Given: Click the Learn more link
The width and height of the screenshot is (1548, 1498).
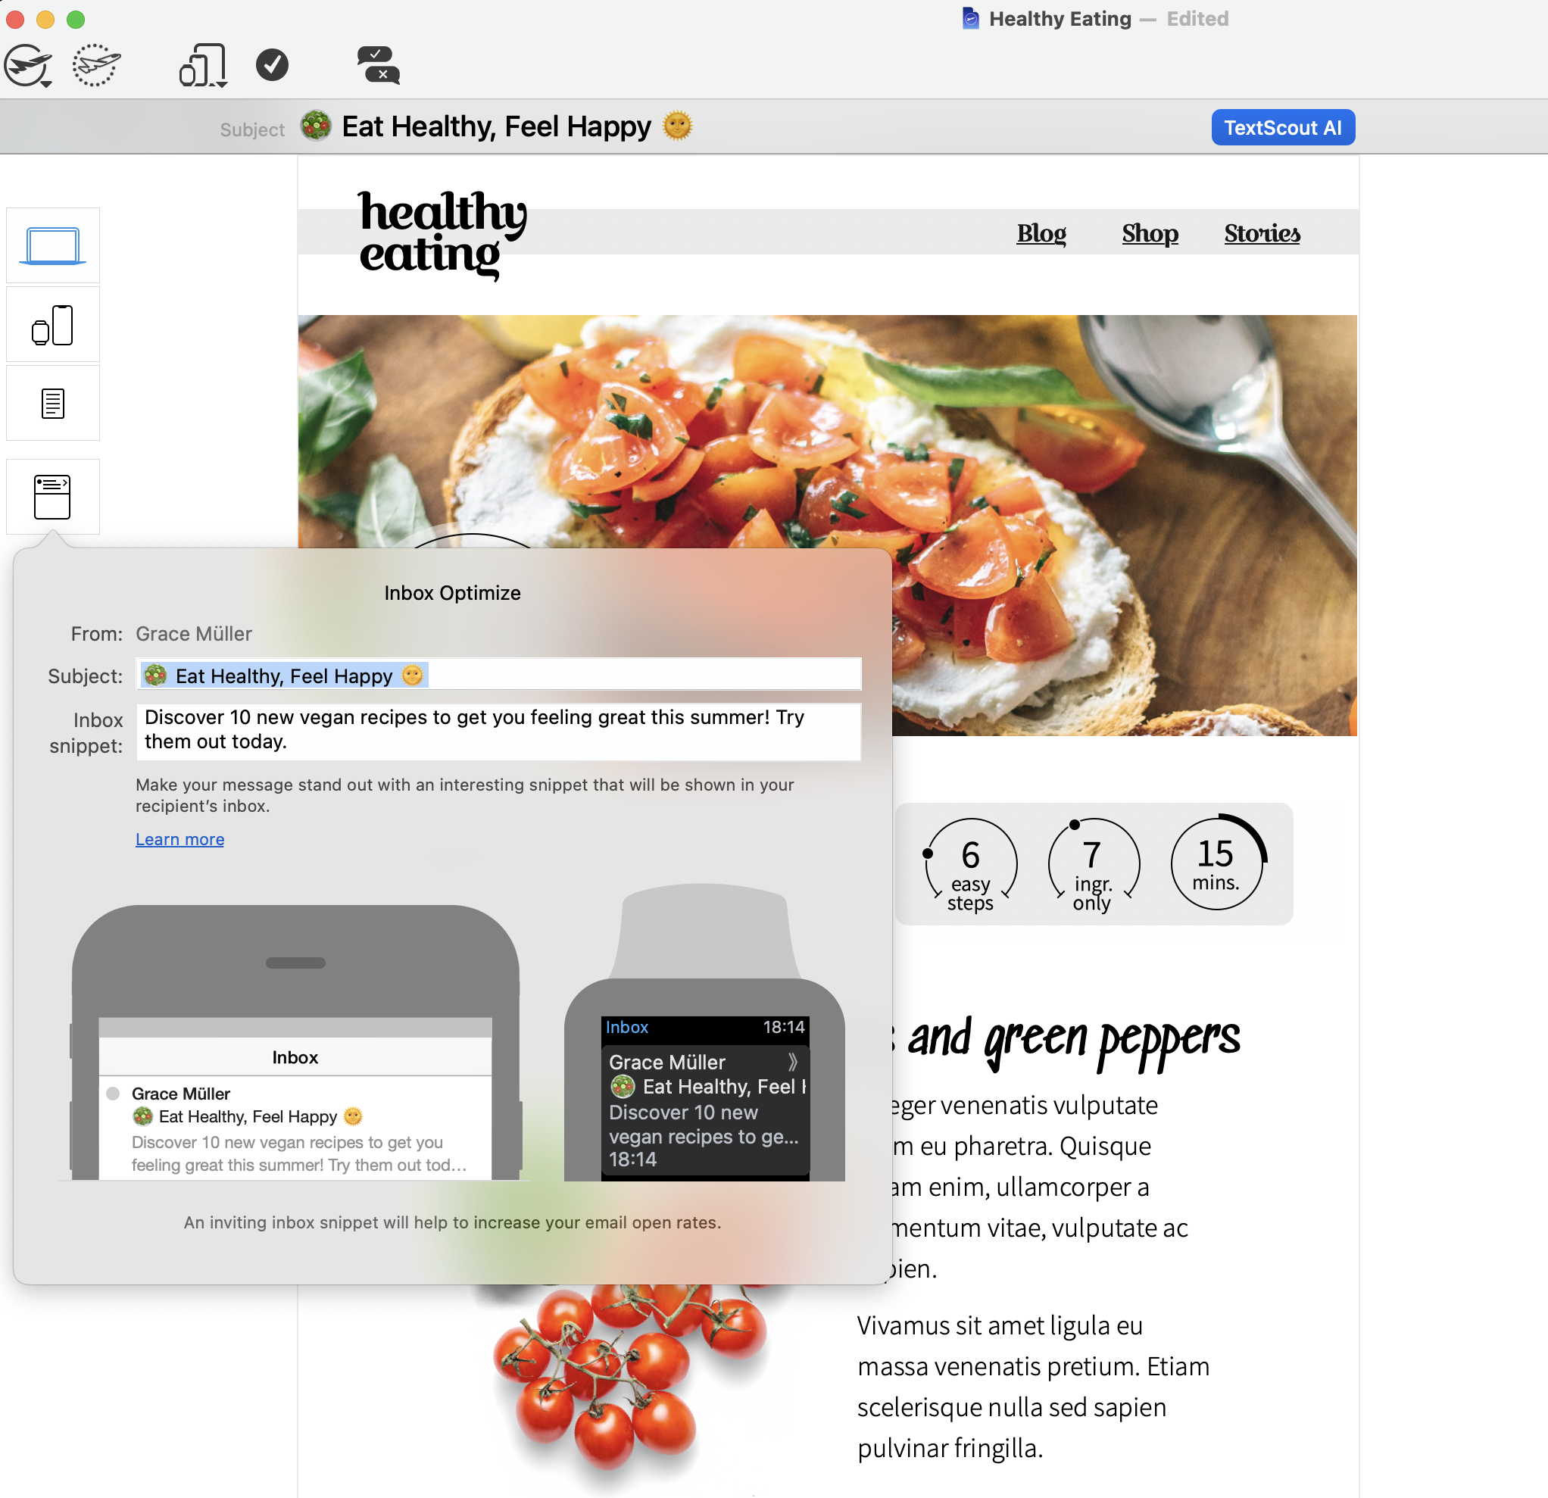Looking at the screenshot, I should click(x=178, y=839).
